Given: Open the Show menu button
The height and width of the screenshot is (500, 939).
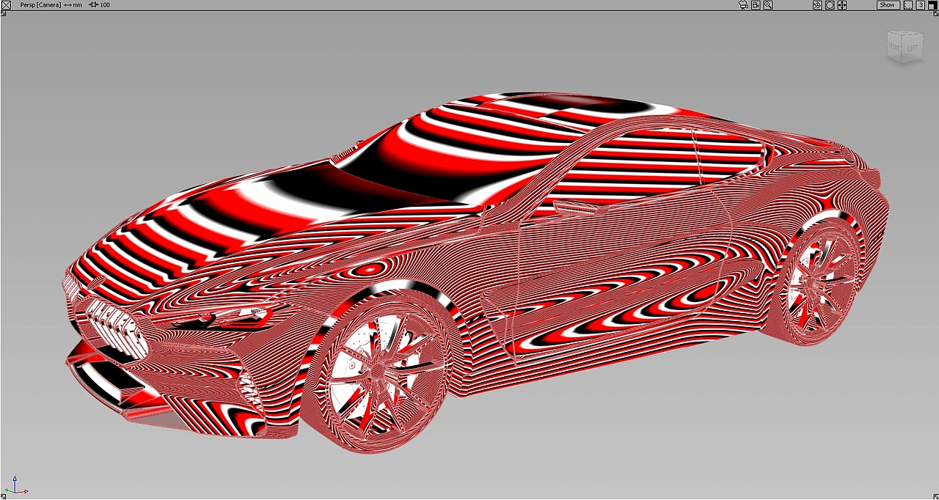Looking at the screenshot, I should [x=888, y=5].
